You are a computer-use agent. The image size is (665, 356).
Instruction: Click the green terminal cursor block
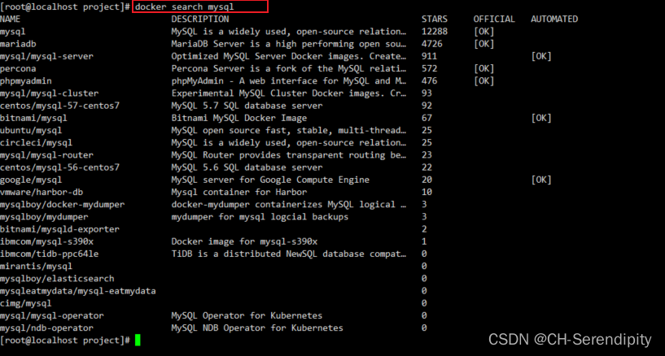138,340
